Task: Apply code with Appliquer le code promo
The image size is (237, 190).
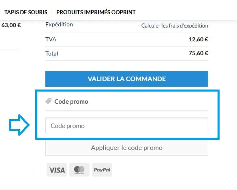Action: 127,148
